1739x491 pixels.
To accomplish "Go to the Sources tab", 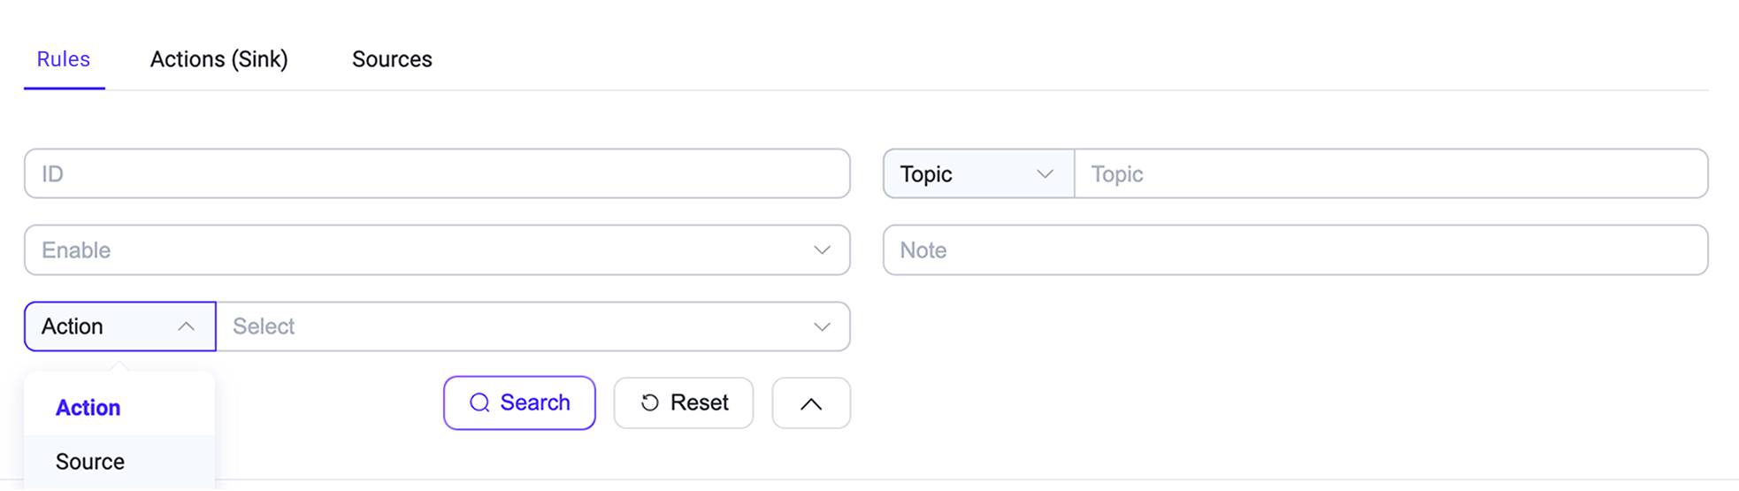I will point(392,59).
